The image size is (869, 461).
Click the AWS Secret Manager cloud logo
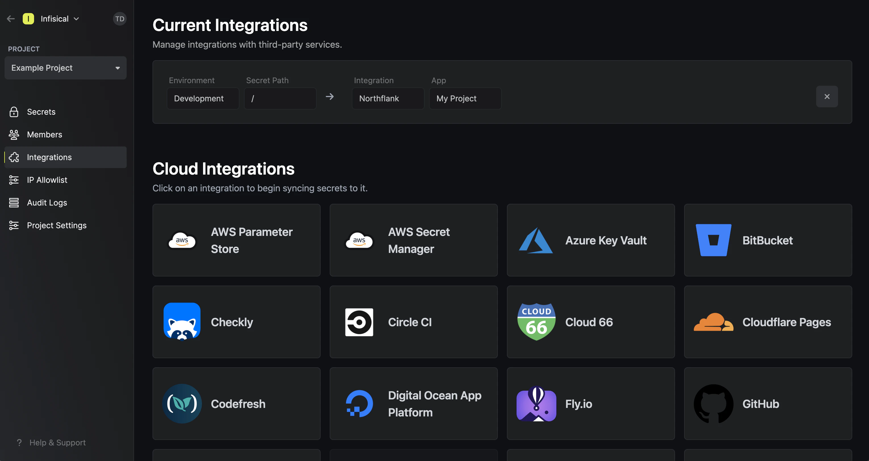pyautogui.click(x=359, y=240)
